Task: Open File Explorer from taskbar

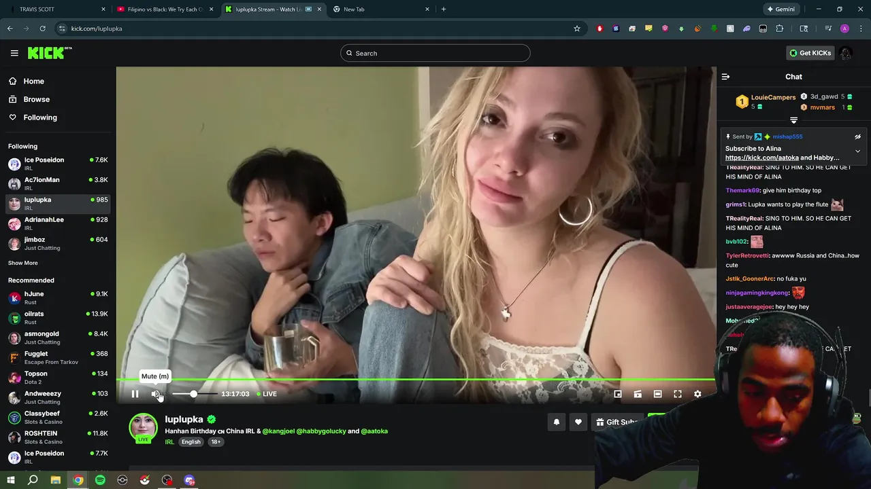Action: (x=56, y=480)
